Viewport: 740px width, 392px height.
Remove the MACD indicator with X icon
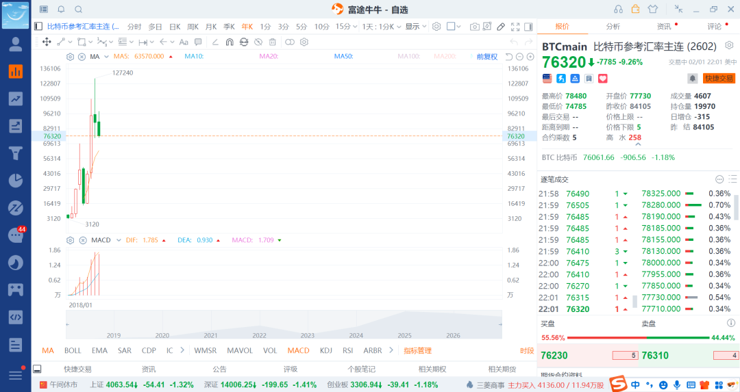[x=83, y=240]
